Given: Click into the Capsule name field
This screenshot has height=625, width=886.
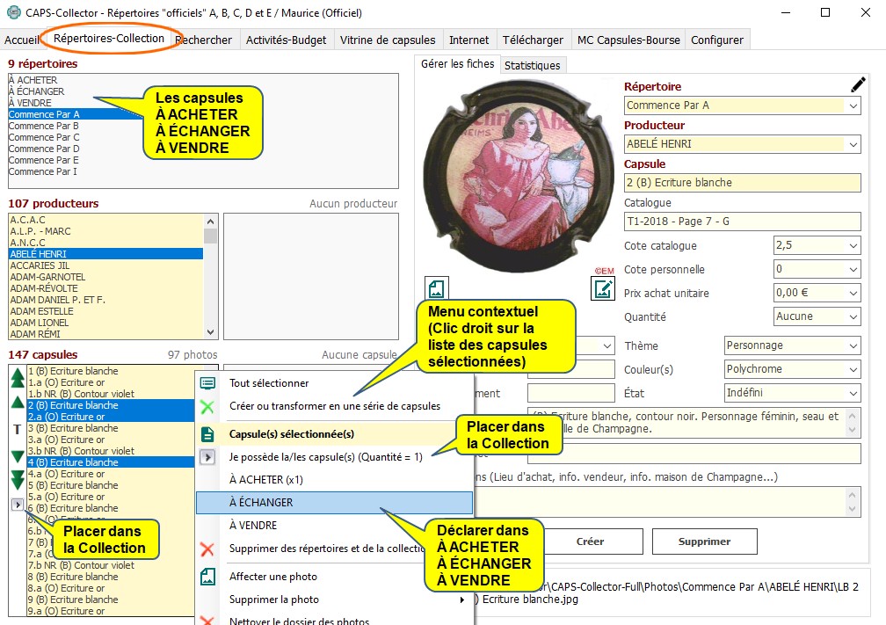Looking at the screenshot, I should 743,183.
